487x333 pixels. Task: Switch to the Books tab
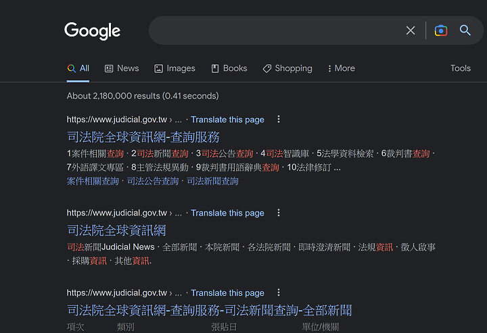pos(229,68)
